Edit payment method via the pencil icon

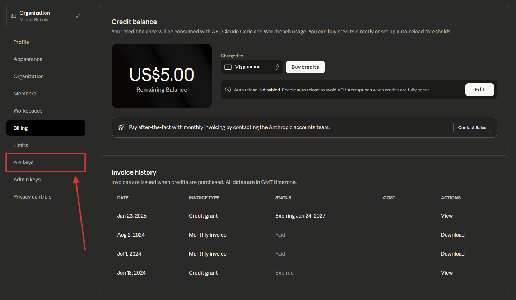pos(277,67)
